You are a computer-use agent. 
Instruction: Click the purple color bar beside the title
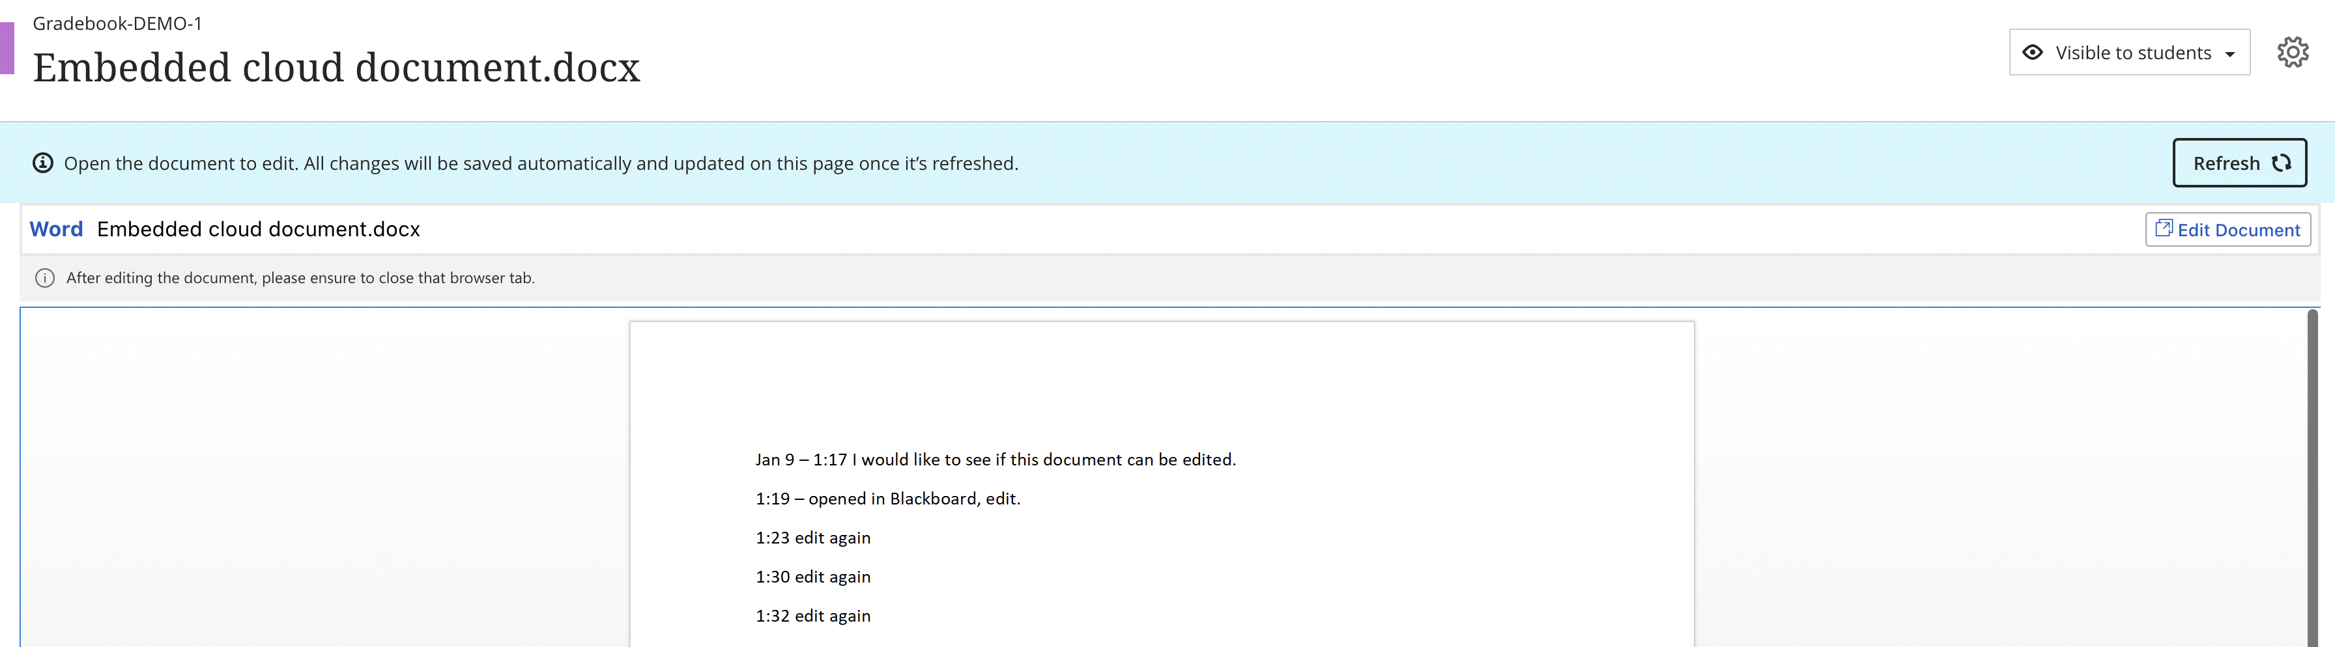coord(7,48)
